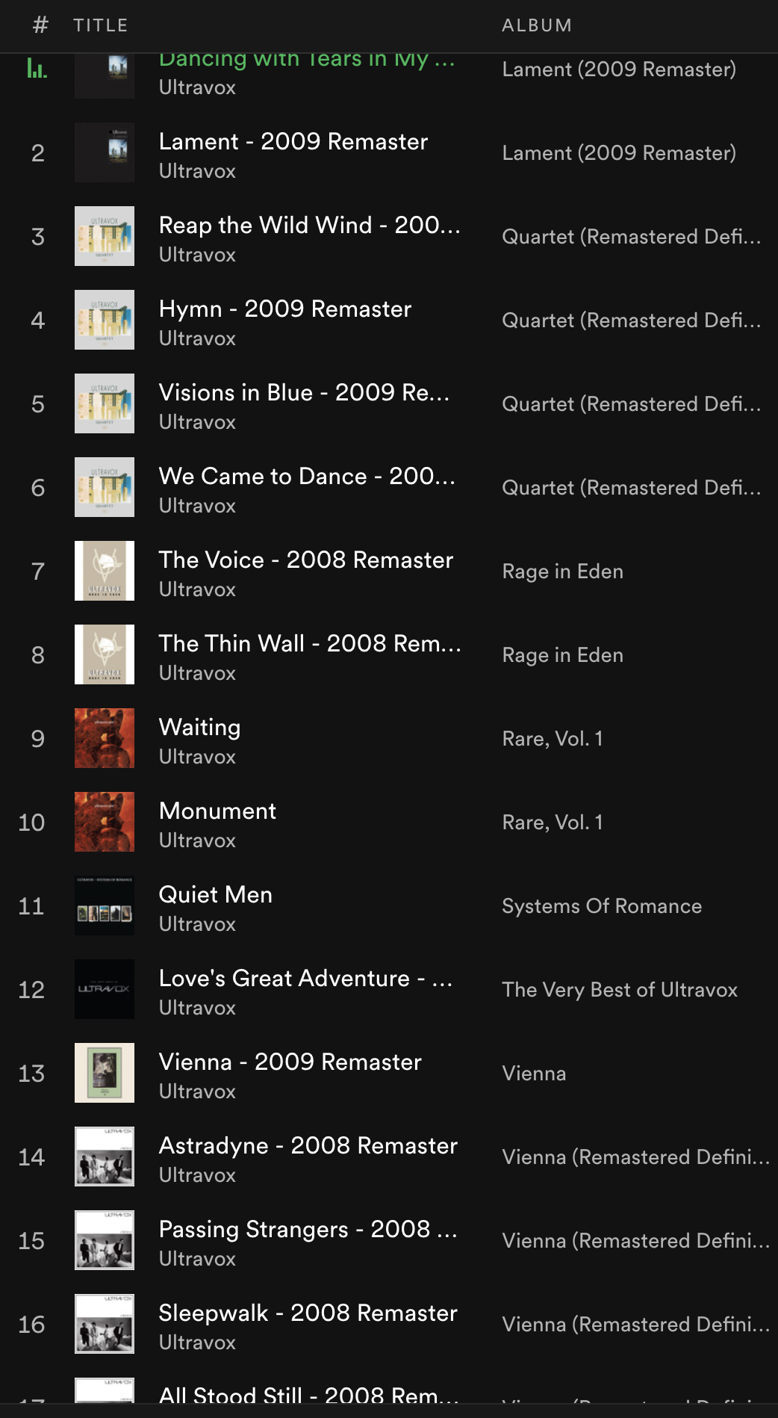Open the Love's Great Adventure Ultravox logo cover
The height and width of the screenshot is (1418, 778).
point(105,989)
